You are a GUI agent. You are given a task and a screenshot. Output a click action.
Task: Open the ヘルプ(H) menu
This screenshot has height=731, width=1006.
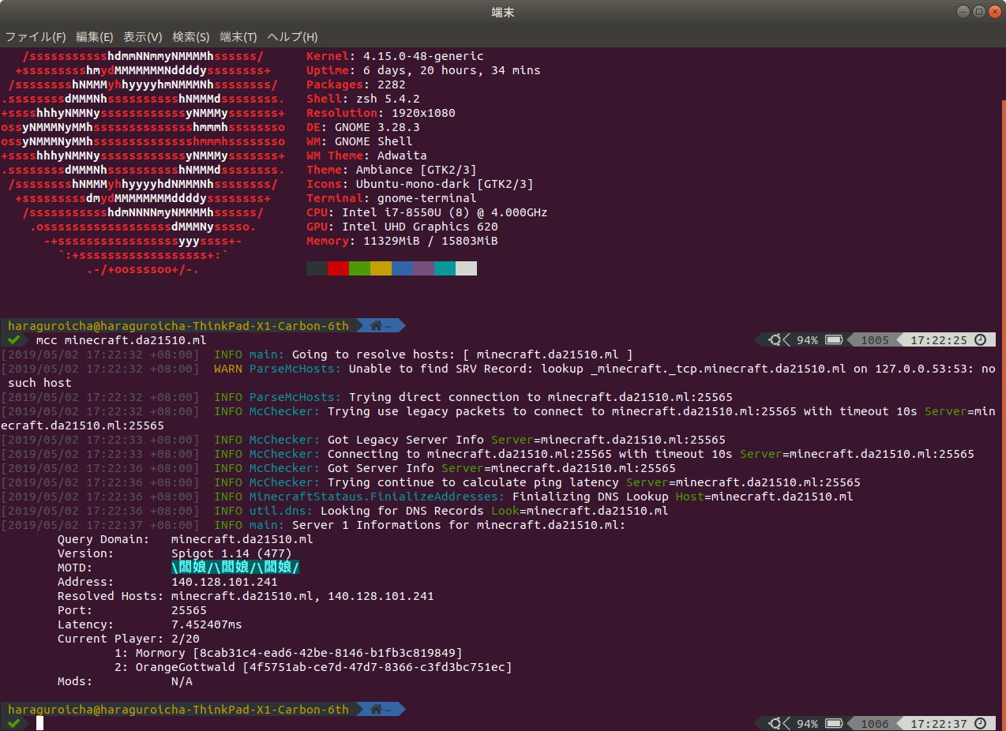pyautogui.click(x=292, y=37)
